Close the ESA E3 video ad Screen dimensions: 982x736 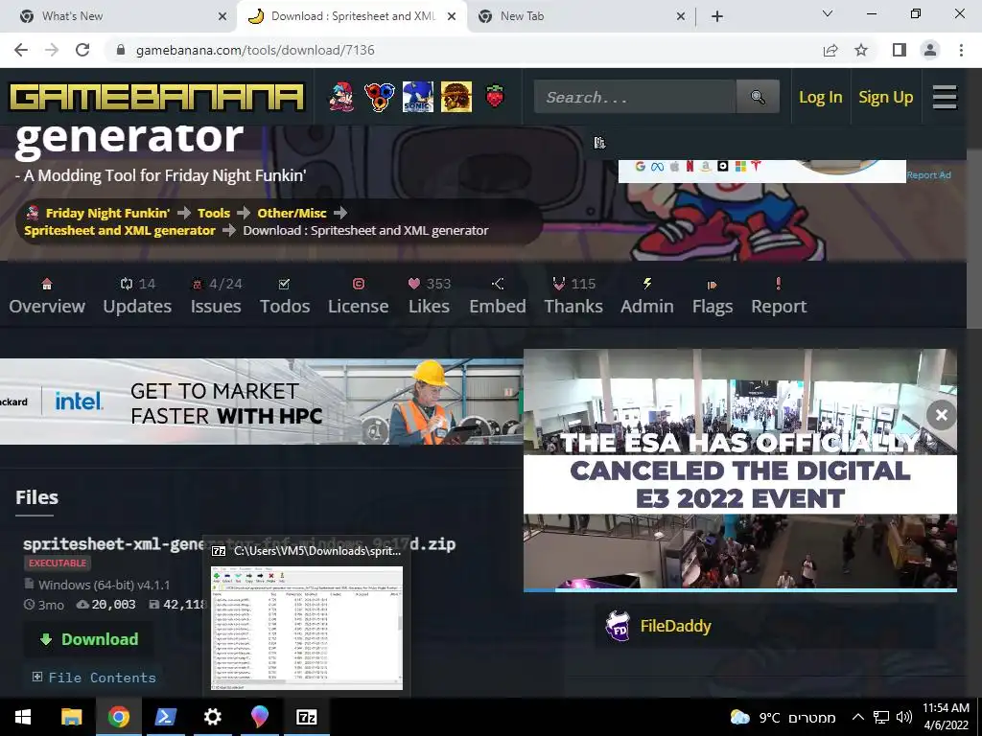tap(941, 415)
